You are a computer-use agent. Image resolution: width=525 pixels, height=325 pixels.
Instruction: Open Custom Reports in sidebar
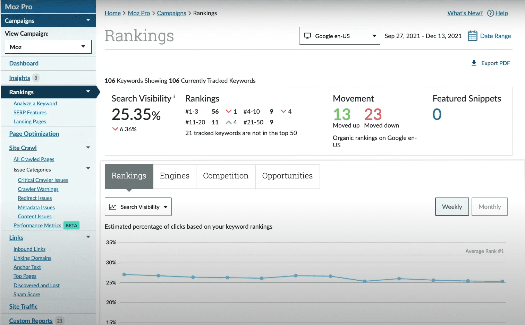(31, 321)
